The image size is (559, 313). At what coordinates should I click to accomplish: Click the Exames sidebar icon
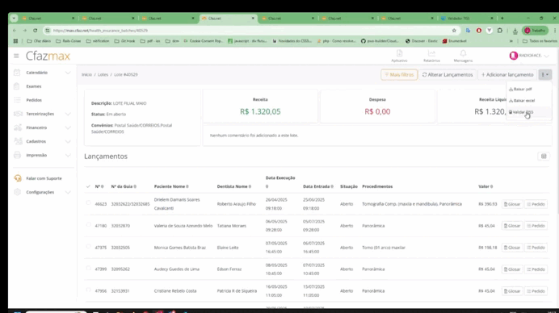[17, 86]
